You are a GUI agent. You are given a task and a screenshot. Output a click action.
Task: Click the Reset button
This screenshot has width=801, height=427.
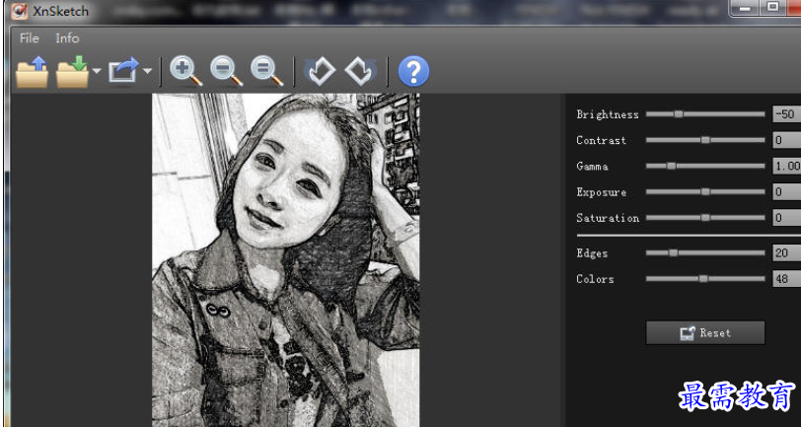tap(705, 333)
